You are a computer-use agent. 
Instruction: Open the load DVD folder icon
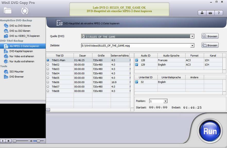point(7,11)
